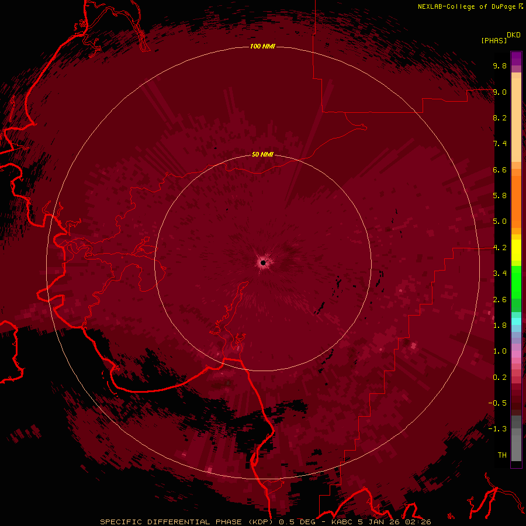This screenshot has width=526, height=526.
Task: Click the 9.0 value on color scale
Action: tap(500, 92)
